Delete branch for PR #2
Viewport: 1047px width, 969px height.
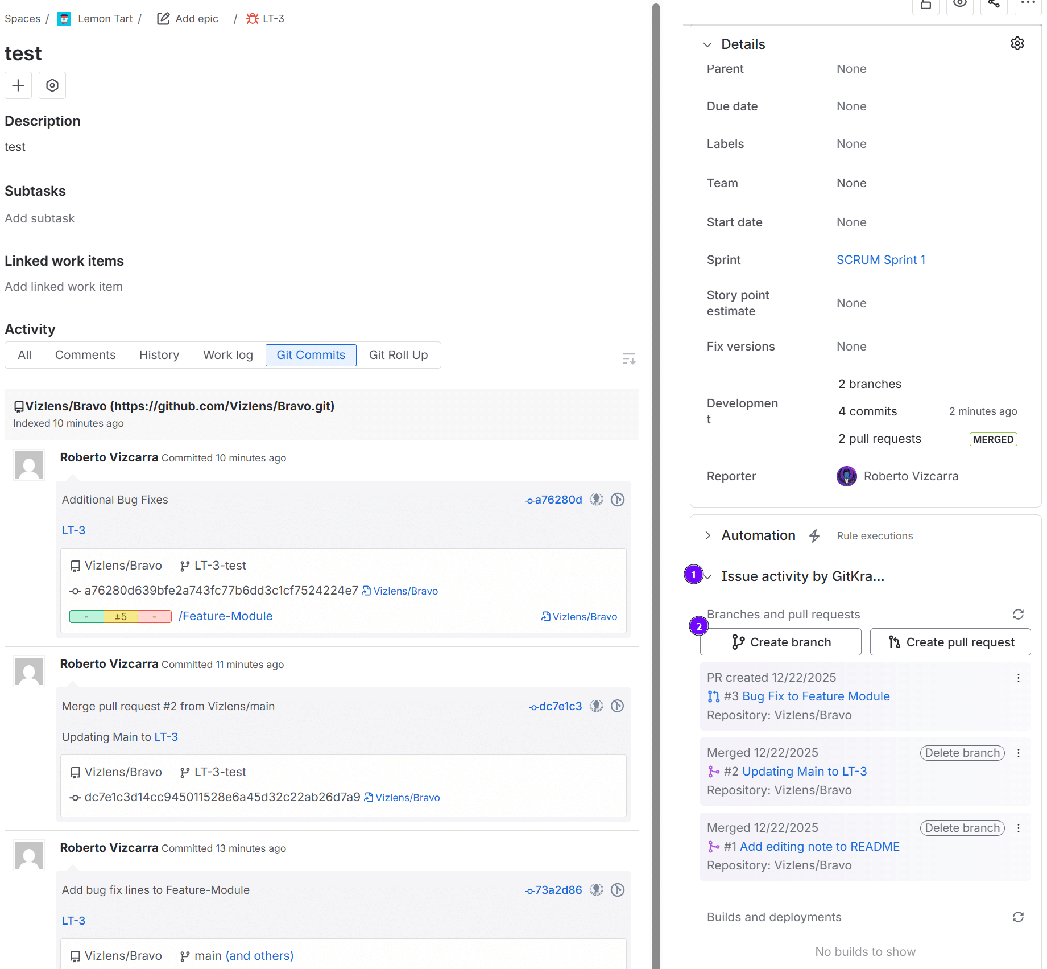tap(962, 753)
